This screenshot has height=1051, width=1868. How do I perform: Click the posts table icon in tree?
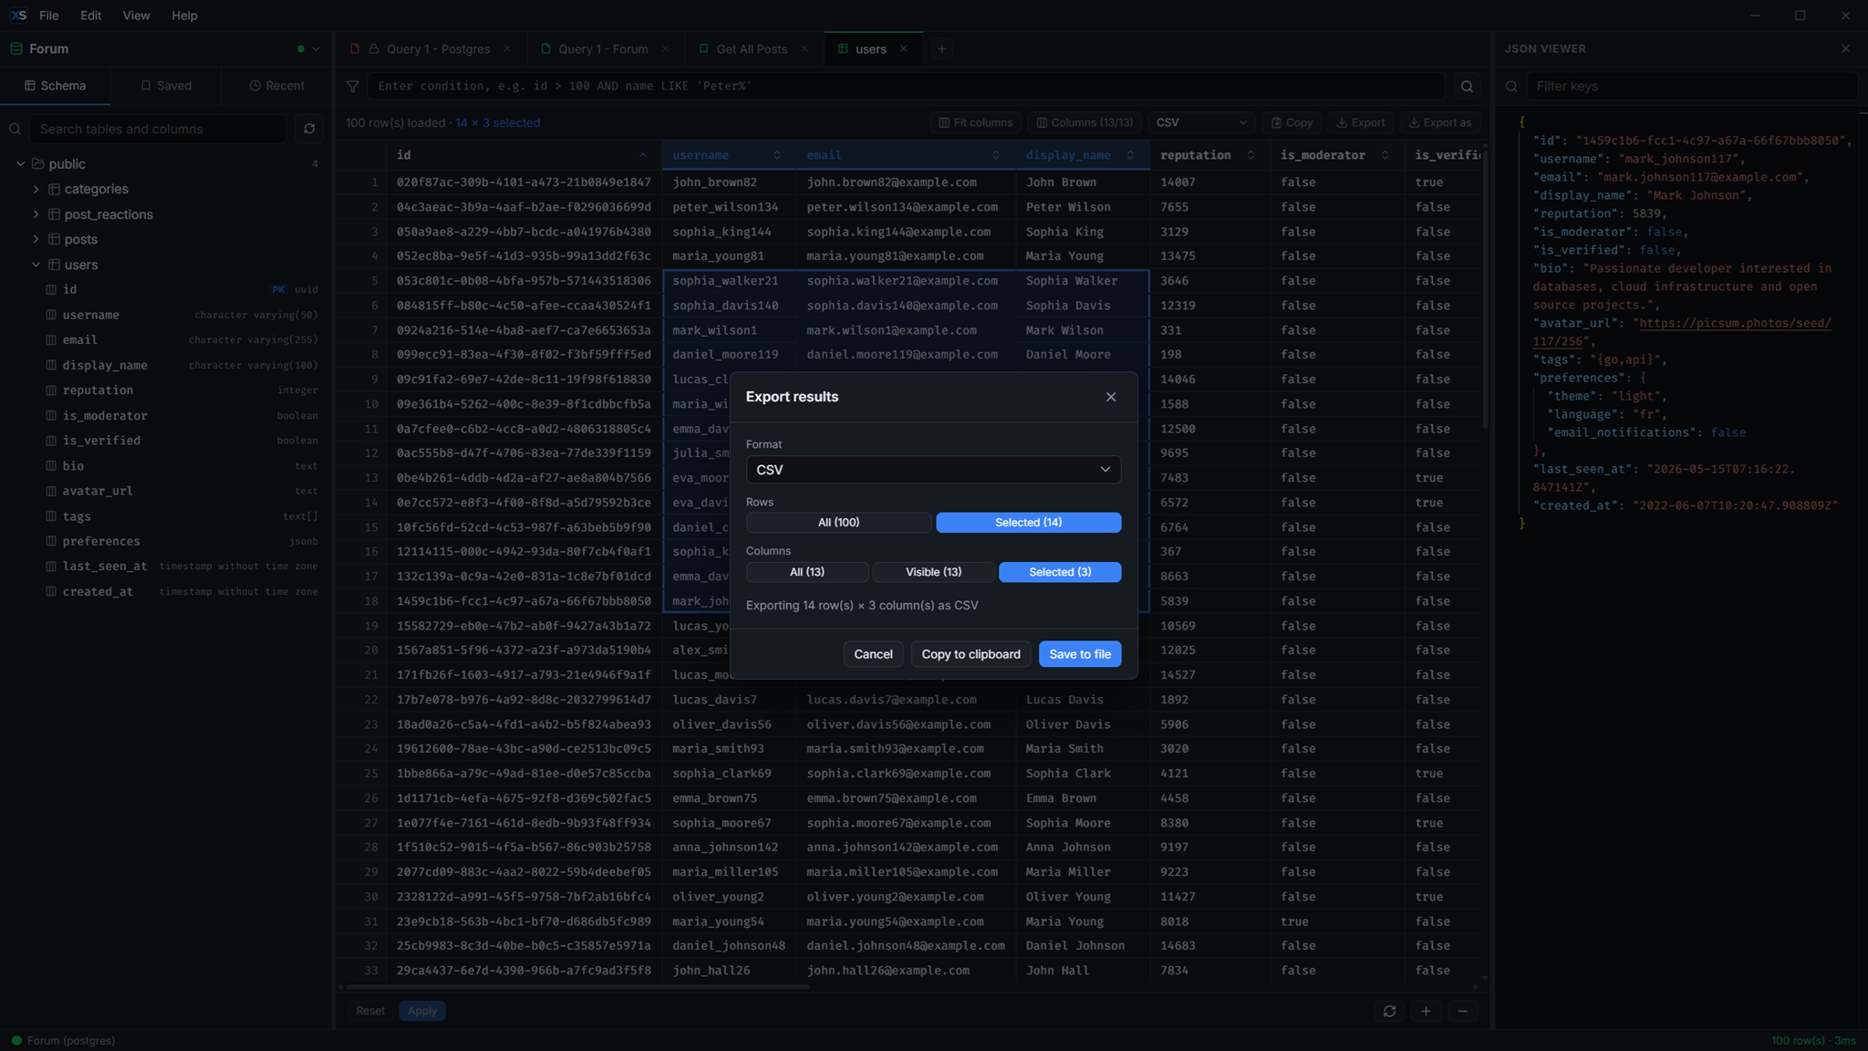(x=54, y=239)
